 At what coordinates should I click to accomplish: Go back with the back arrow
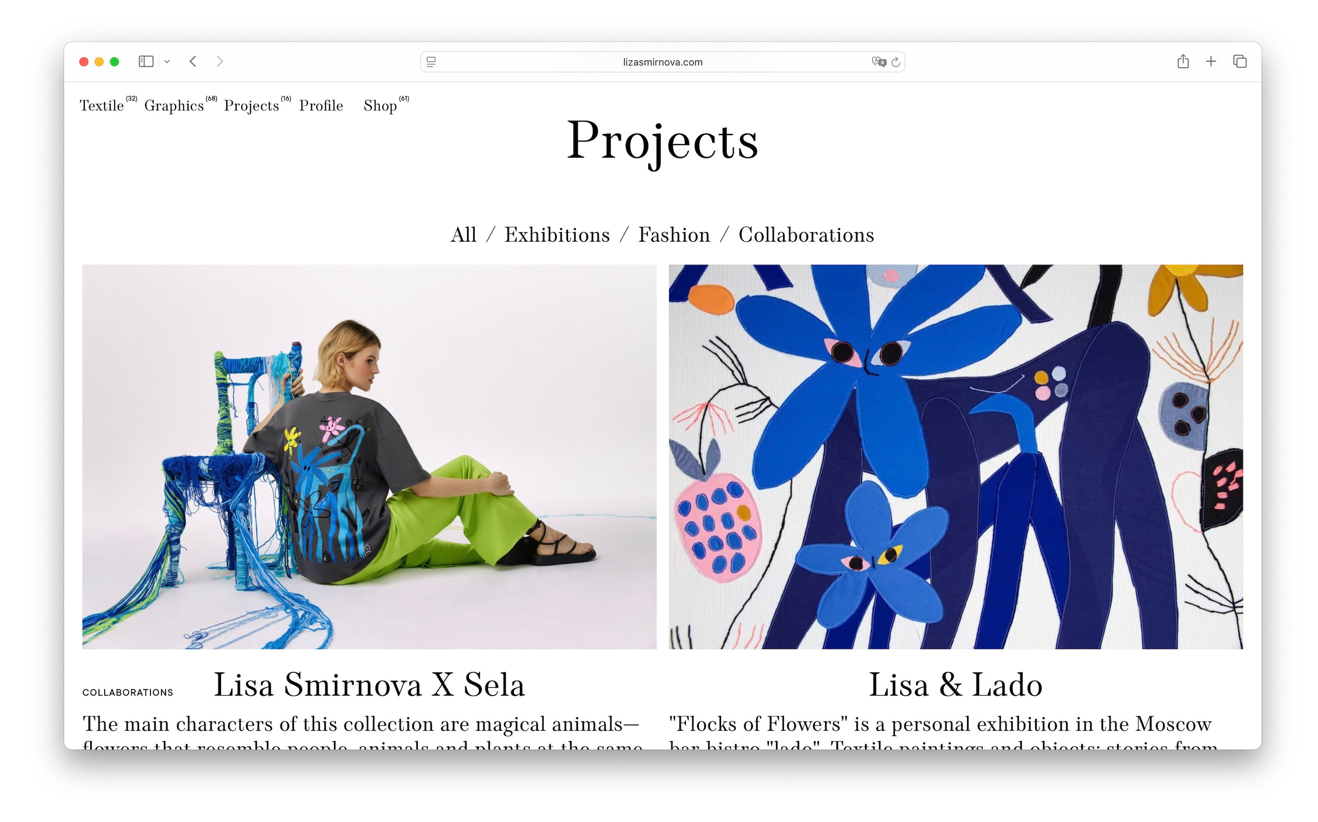193,61
